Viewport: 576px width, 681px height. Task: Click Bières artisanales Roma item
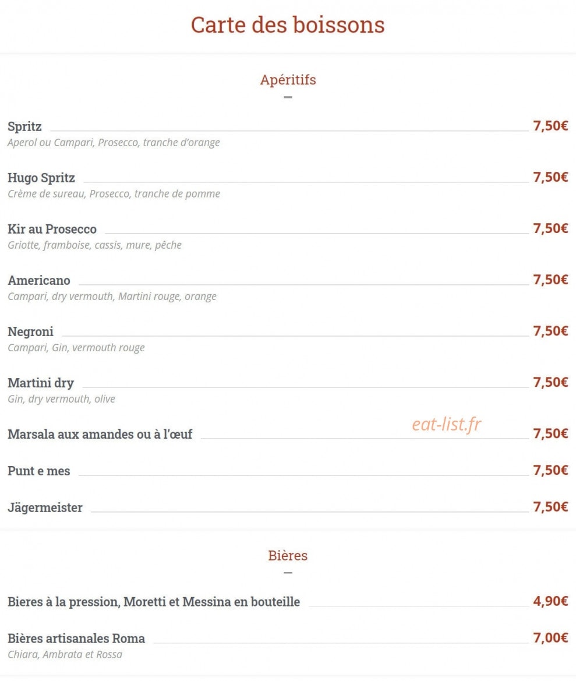coord(76,638)
